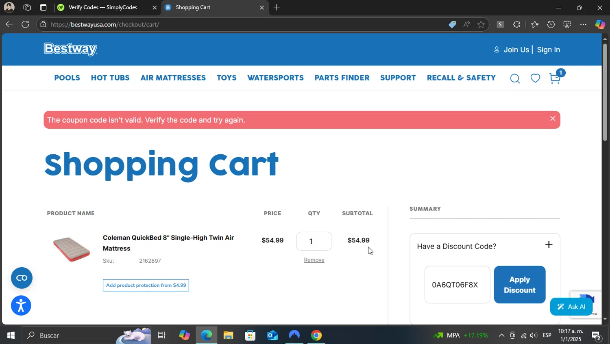Go back to the previous page

tap(9, 24)
